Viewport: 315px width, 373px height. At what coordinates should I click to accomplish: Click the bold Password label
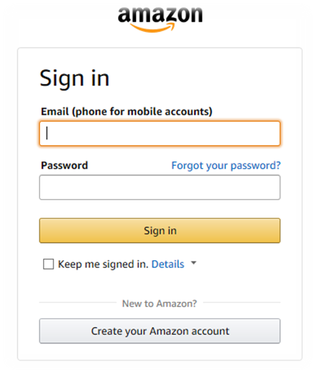(65, 166)
